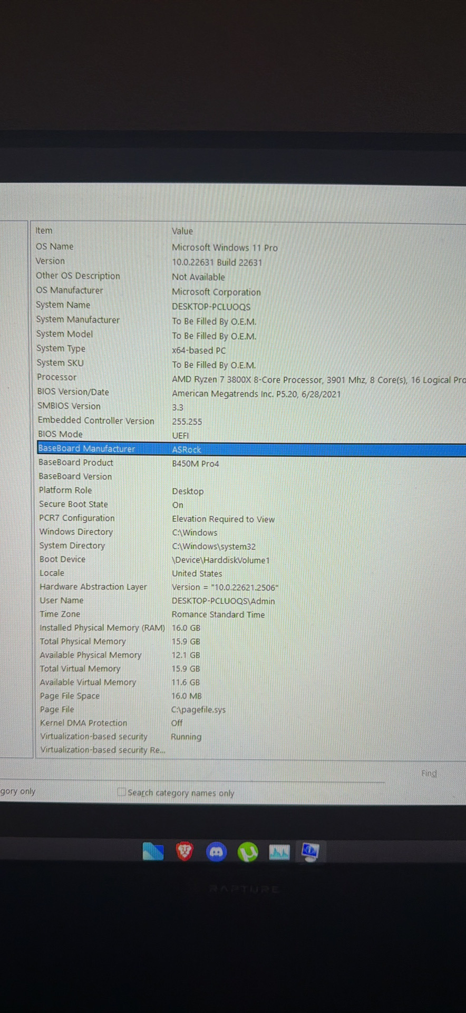Viewport: 466px width, 1013px height.
Task: Select the 'System Model' row
Action: [250, 335]
